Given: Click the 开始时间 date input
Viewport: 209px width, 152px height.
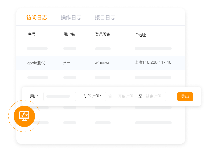Looking at the screenshot, I should (x=125, y=96).
